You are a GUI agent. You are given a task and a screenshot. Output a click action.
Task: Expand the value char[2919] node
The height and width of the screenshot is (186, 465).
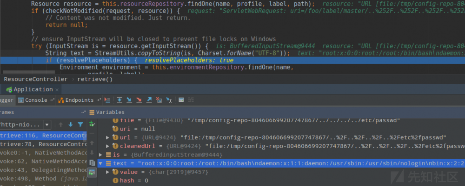pos(108,172)
